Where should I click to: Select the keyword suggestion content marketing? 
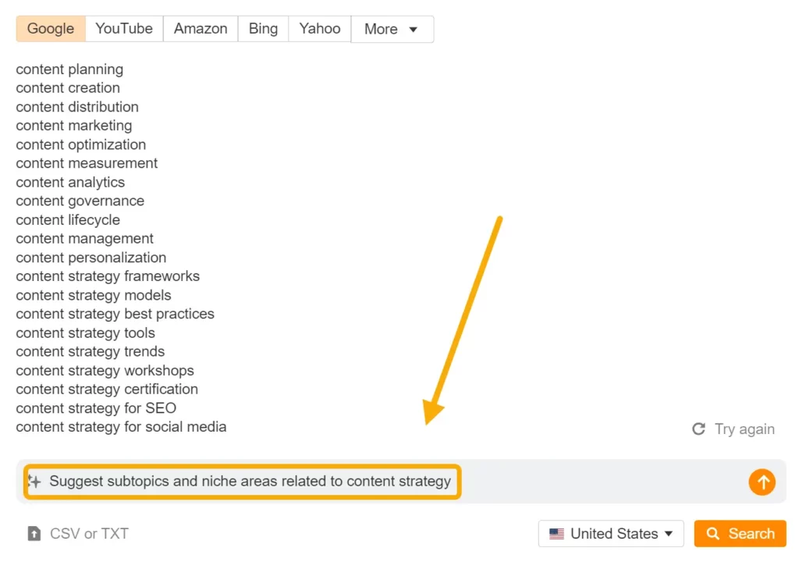tap(73, 125)
